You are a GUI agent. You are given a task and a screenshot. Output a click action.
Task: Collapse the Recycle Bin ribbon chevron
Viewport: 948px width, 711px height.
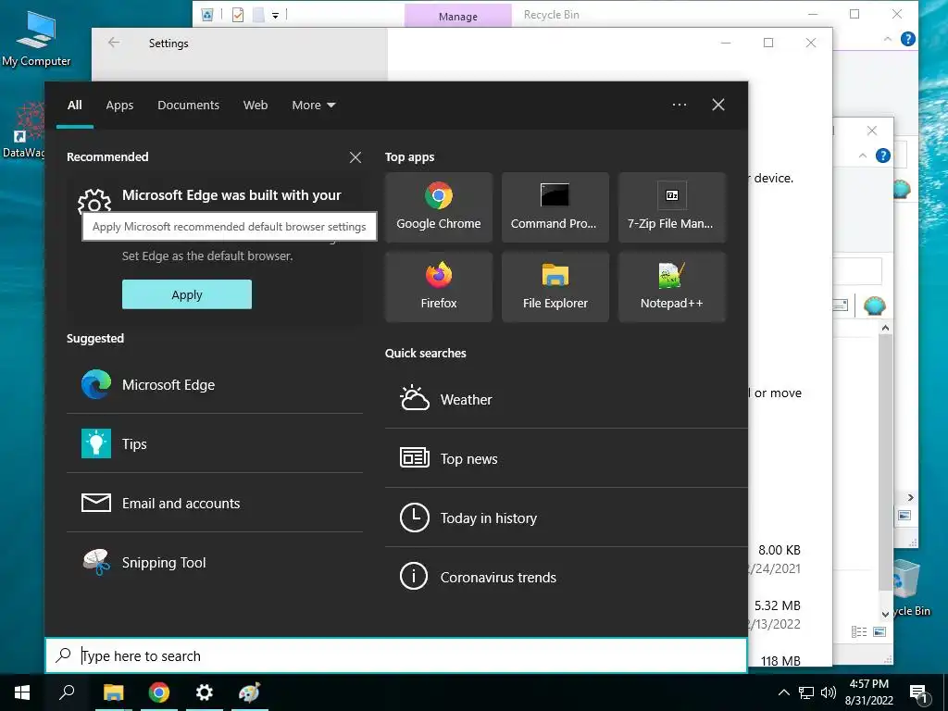888,39
